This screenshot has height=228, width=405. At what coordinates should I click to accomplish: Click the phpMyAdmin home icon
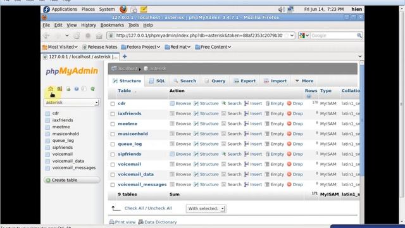click(x=51, y=89)
